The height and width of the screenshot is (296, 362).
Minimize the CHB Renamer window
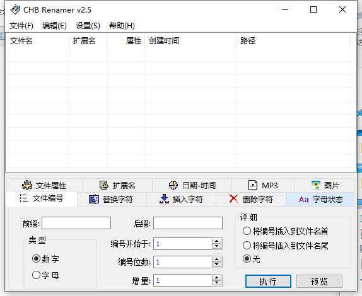[x=285, y=9]
